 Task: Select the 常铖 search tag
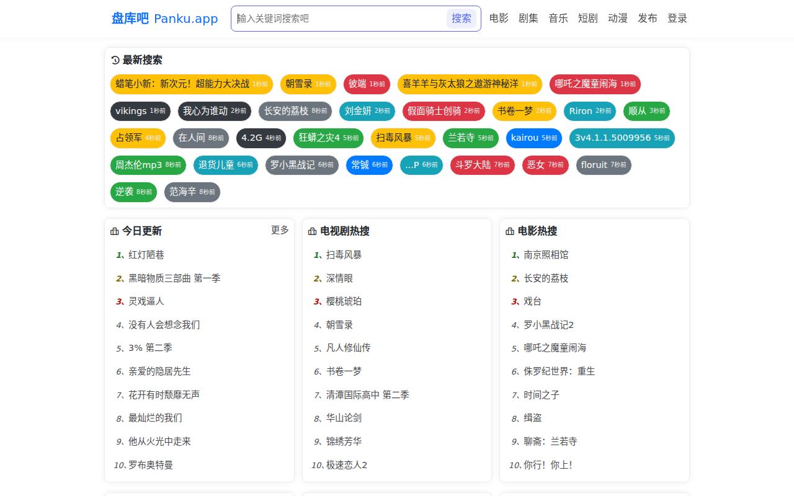(370, 165)
